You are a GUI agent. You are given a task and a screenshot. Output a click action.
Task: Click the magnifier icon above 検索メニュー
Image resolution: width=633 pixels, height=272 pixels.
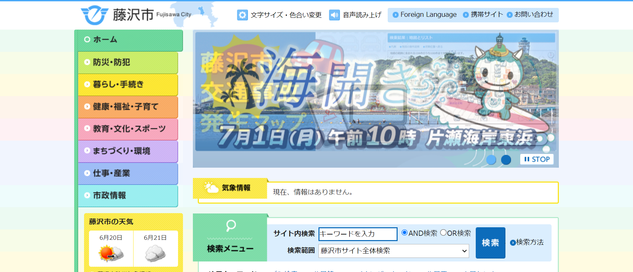231,226
